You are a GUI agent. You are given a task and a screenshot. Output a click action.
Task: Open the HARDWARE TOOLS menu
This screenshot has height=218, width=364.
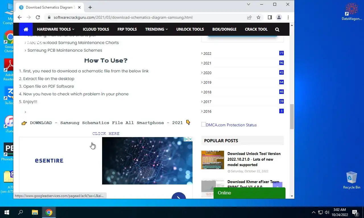(x=55, y=29)
